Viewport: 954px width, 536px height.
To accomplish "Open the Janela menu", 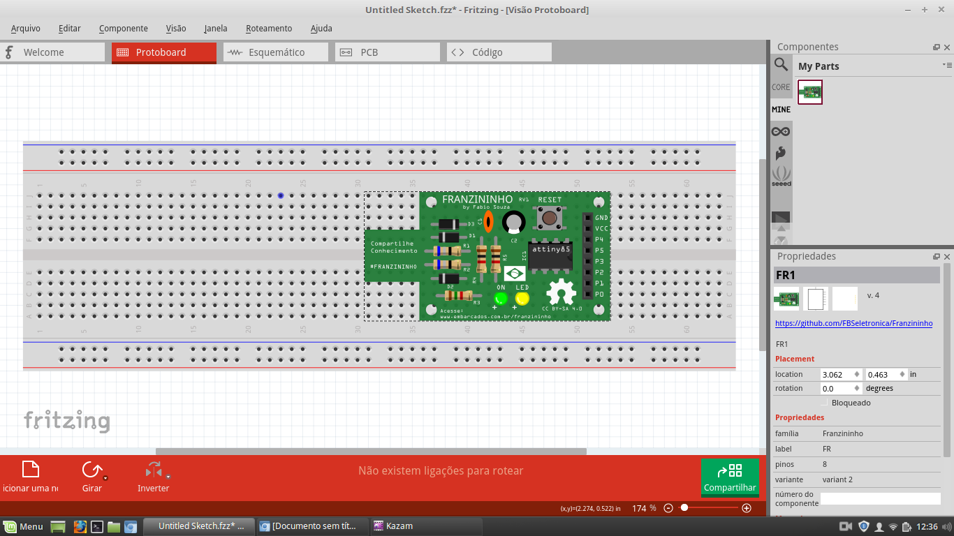I will (x=216, y=29).
